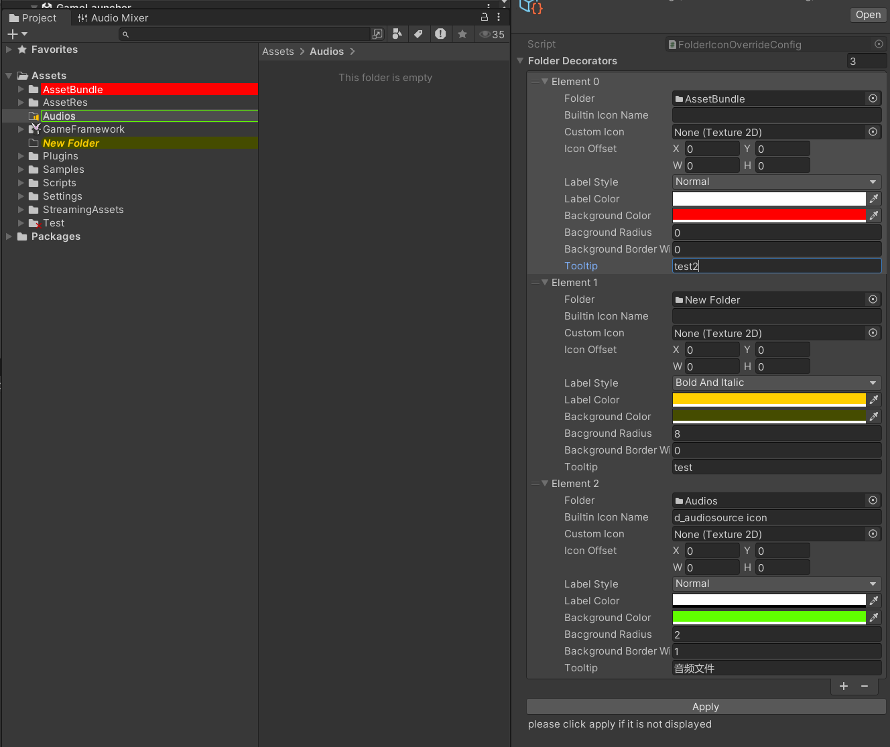Open the Project panel kebab menu
The image size is (890, 747).
[499, 17]
